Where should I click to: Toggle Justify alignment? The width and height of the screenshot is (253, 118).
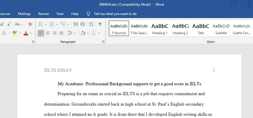61,33
